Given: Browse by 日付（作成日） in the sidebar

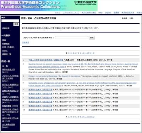Looking at the screenshot, I should click(x=9, y=47).
